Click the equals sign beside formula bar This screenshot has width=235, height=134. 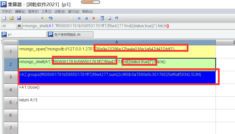[x=19, y=26]
